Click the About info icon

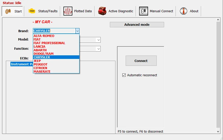click(183, 11)
